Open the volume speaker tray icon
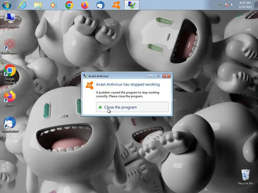Screen dimensions: 258x193 pos(232,5)
